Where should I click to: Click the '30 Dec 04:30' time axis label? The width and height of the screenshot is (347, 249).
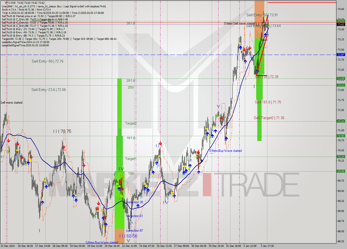199,246
